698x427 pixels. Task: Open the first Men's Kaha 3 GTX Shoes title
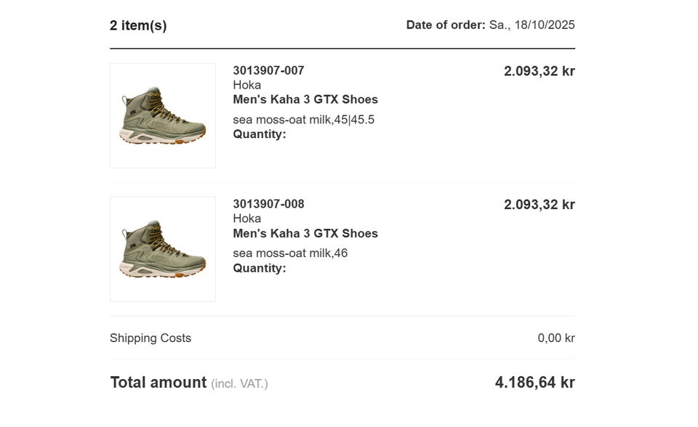pos(305,99)
